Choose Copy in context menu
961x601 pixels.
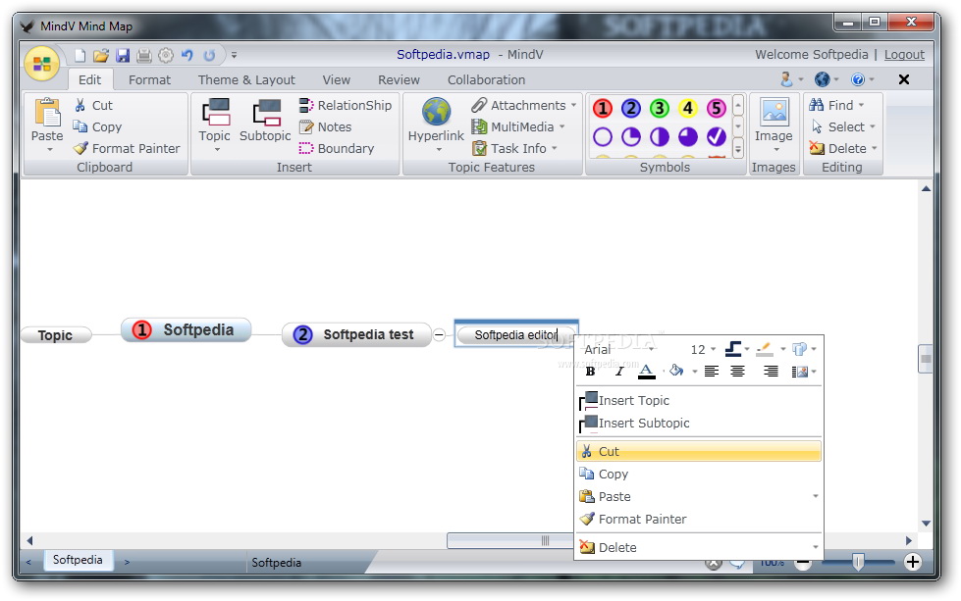click(699, 474)
